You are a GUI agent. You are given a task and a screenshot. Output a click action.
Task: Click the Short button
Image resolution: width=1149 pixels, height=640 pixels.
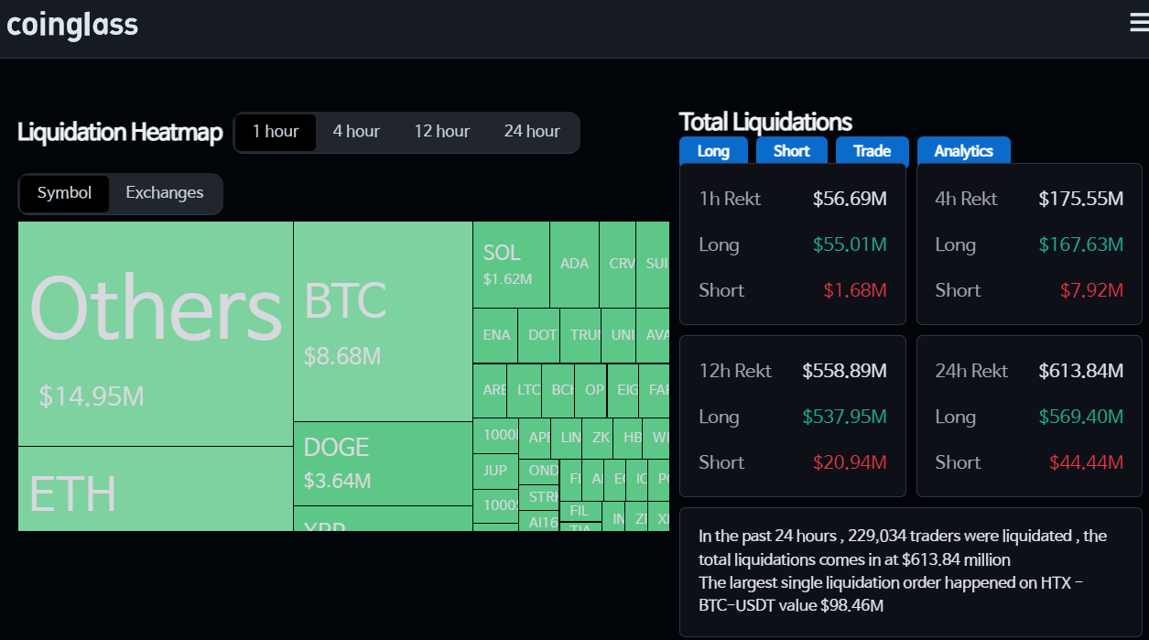[792, 151]
